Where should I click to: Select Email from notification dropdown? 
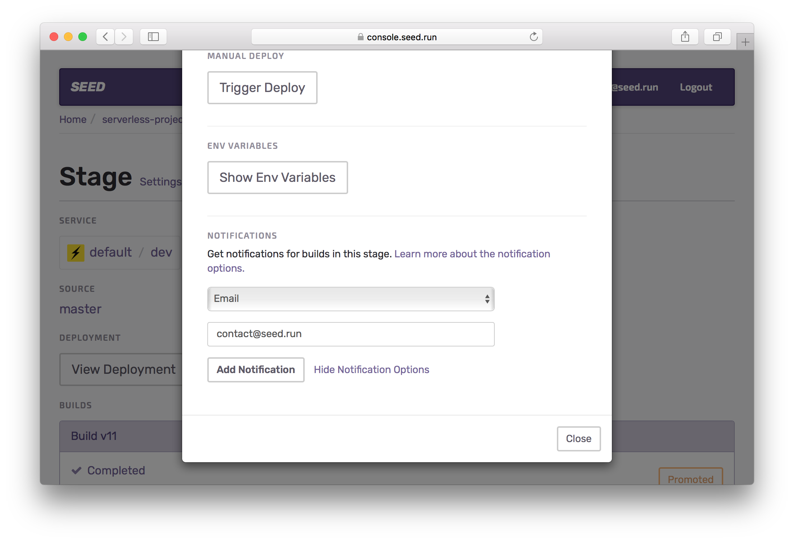(351, 298)
